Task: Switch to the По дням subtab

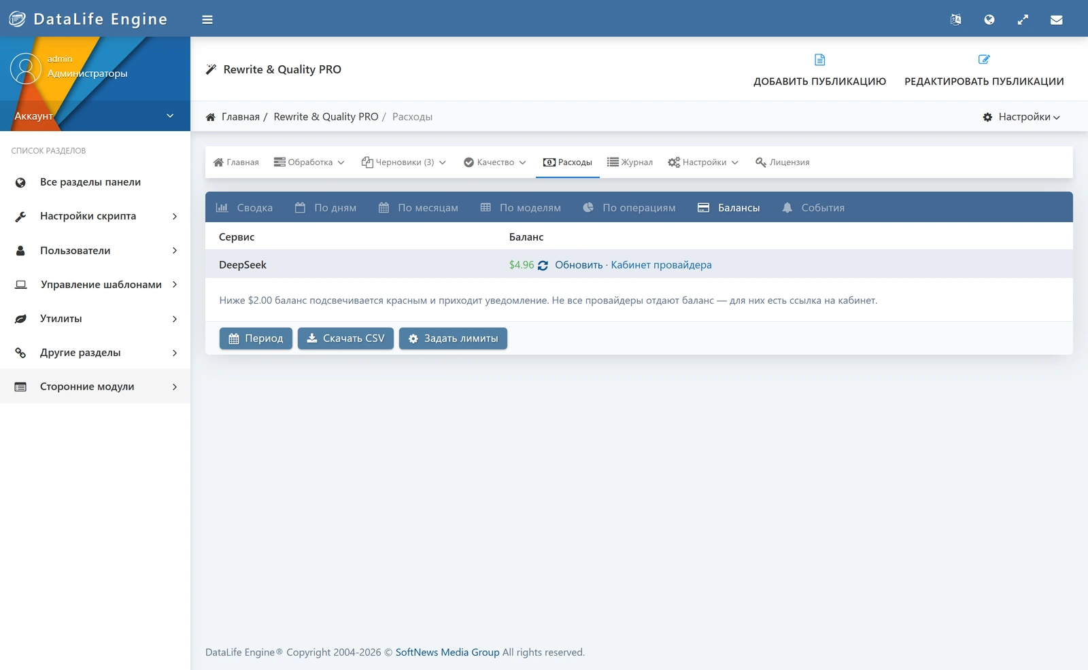Action: 326,208
